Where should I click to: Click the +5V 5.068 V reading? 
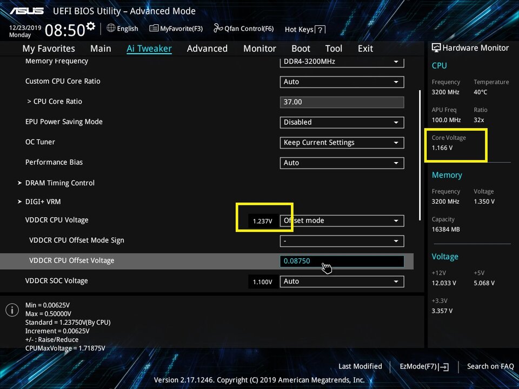tap(484, 283)
